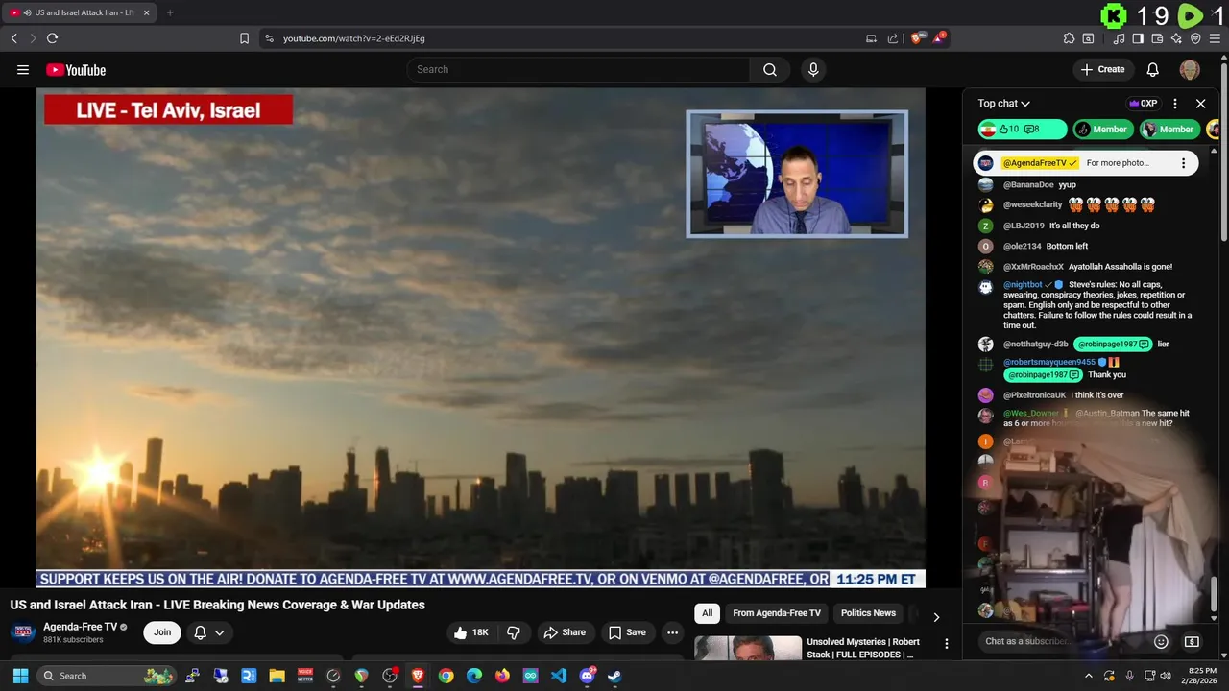
Task: Open the YouTube guide hamburger menu
Action: [x=23, y=70]
